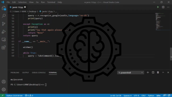The image size is (172, 97).
Task: Click the editor vertical scrollbar thumb
Action: (x=171, y=54)
